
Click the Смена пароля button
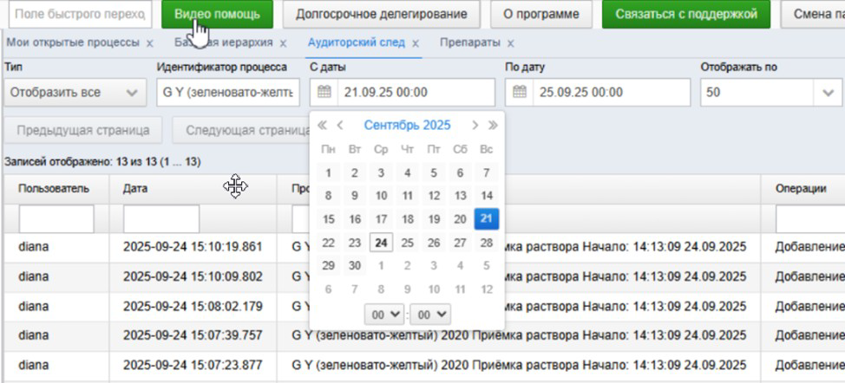[x=813, y=15]
